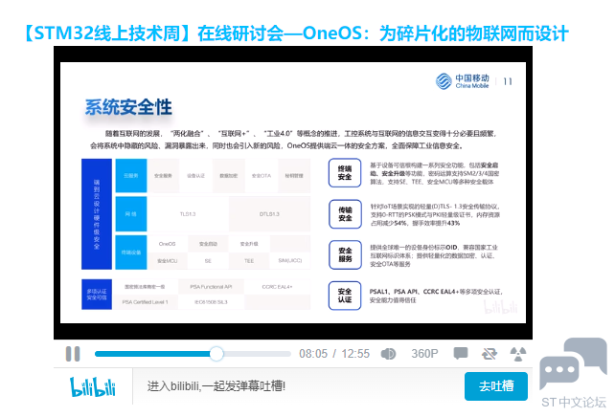Click the 安全服务 box in slide
Viewport: 615px width, 417px height.
[x=345, y=255]
